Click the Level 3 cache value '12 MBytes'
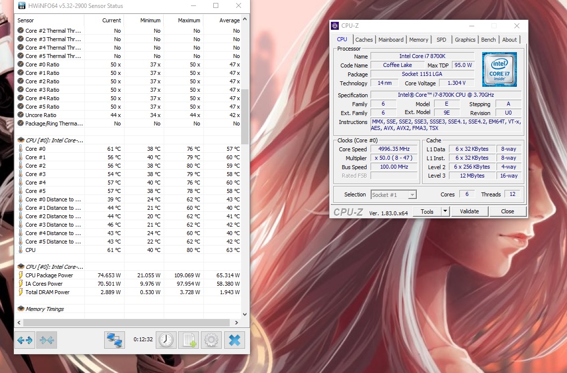Image resolution: width=567 pixels, height=373 pixels. pyautogui.click(x=472, y=176)
